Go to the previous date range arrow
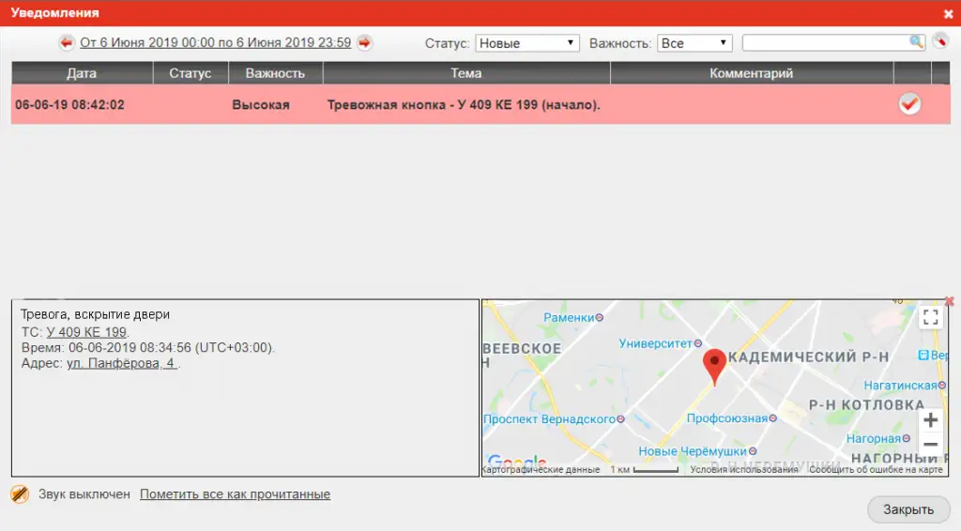The image size is (961, 531). point(67,42)
